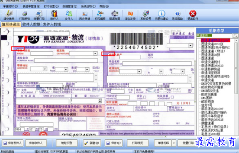
Task: Click the 批量打印 toolbar icon
Action: pyautogui.click(x=39, y=15)
